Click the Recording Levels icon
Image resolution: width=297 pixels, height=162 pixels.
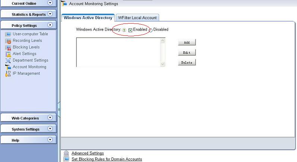point(8,41)
